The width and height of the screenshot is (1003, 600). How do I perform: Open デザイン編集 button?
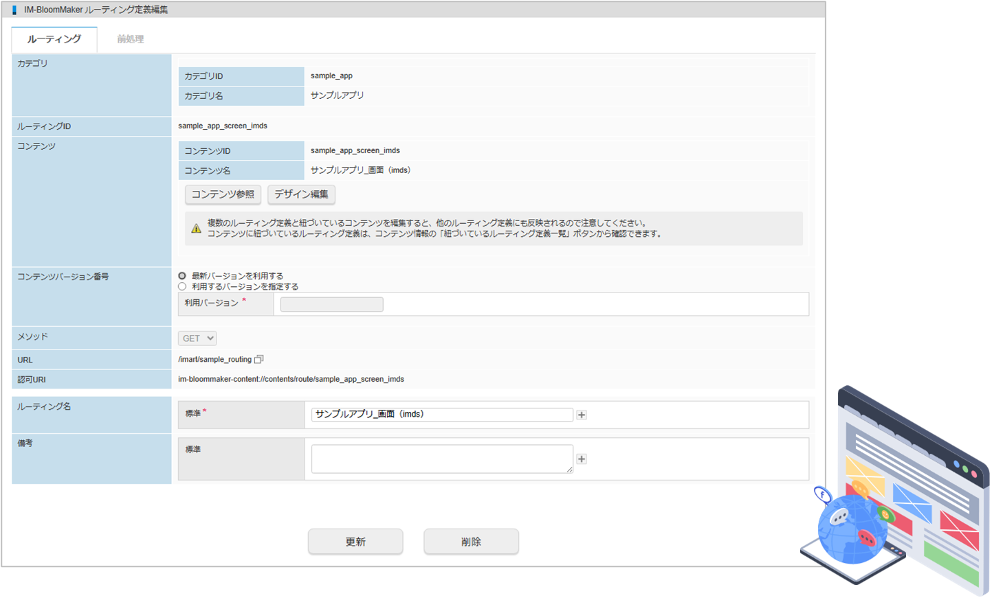(x=301, y=194)
